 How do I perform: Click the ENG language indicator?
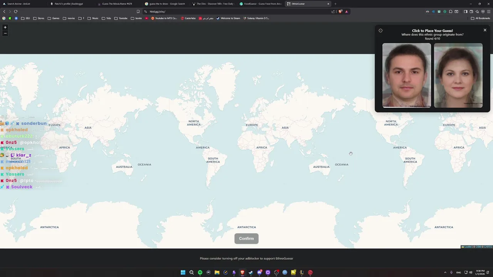pos(459,272)
